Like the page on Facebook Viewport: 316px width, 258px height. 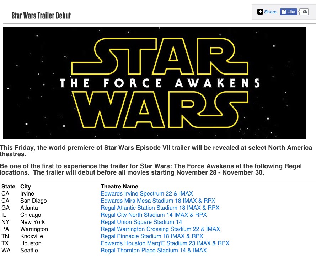(288, 12)
